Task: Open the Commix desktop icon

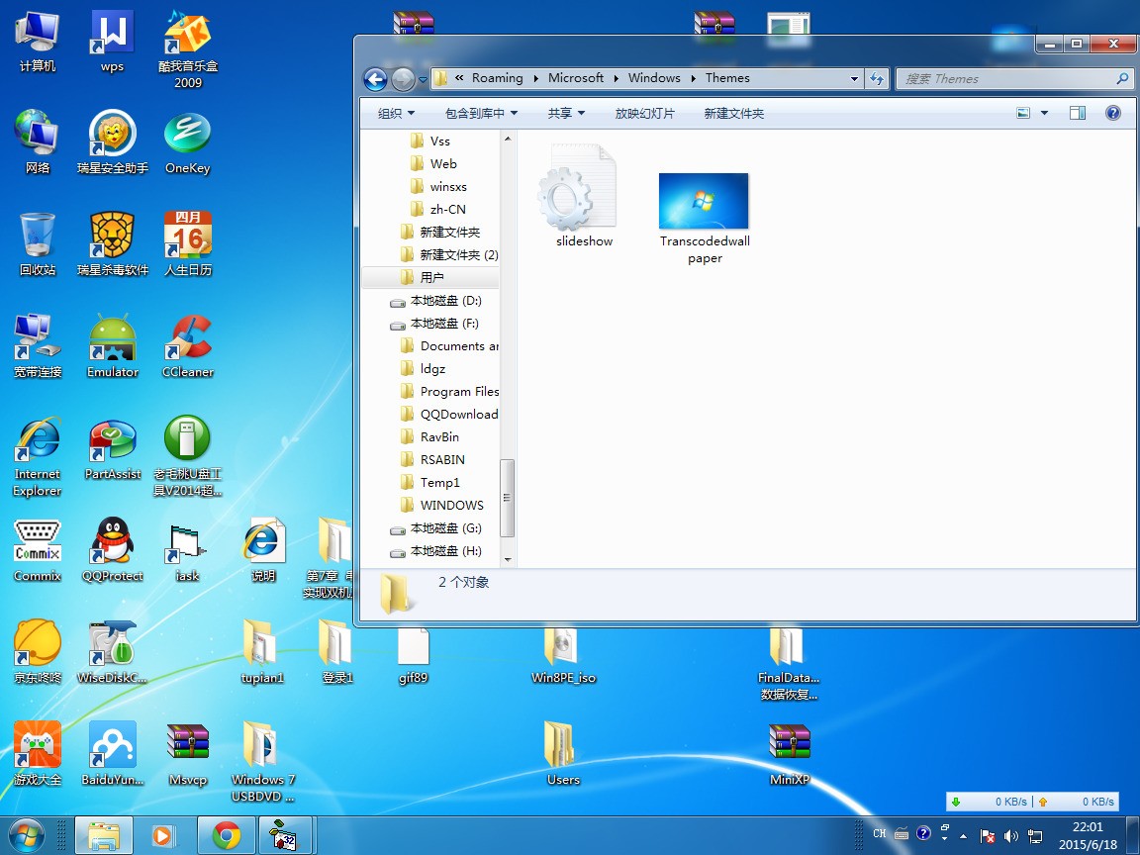Action: [x=37, y=549]
